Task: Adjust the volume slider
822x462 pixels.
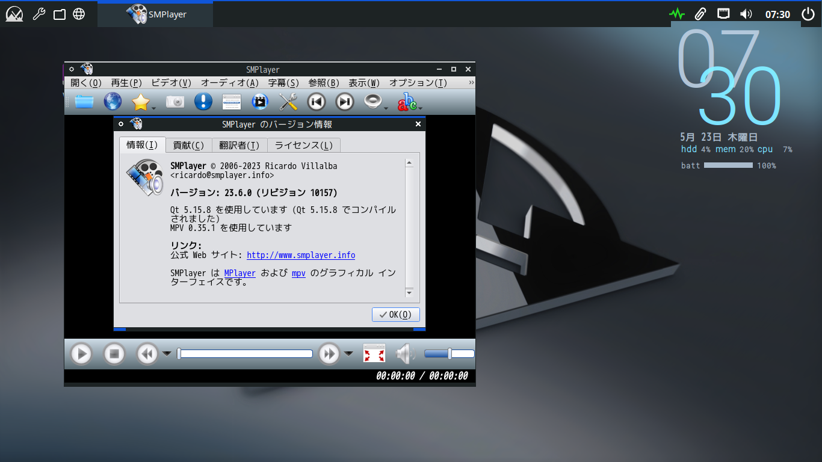Action: coord(450,354)
